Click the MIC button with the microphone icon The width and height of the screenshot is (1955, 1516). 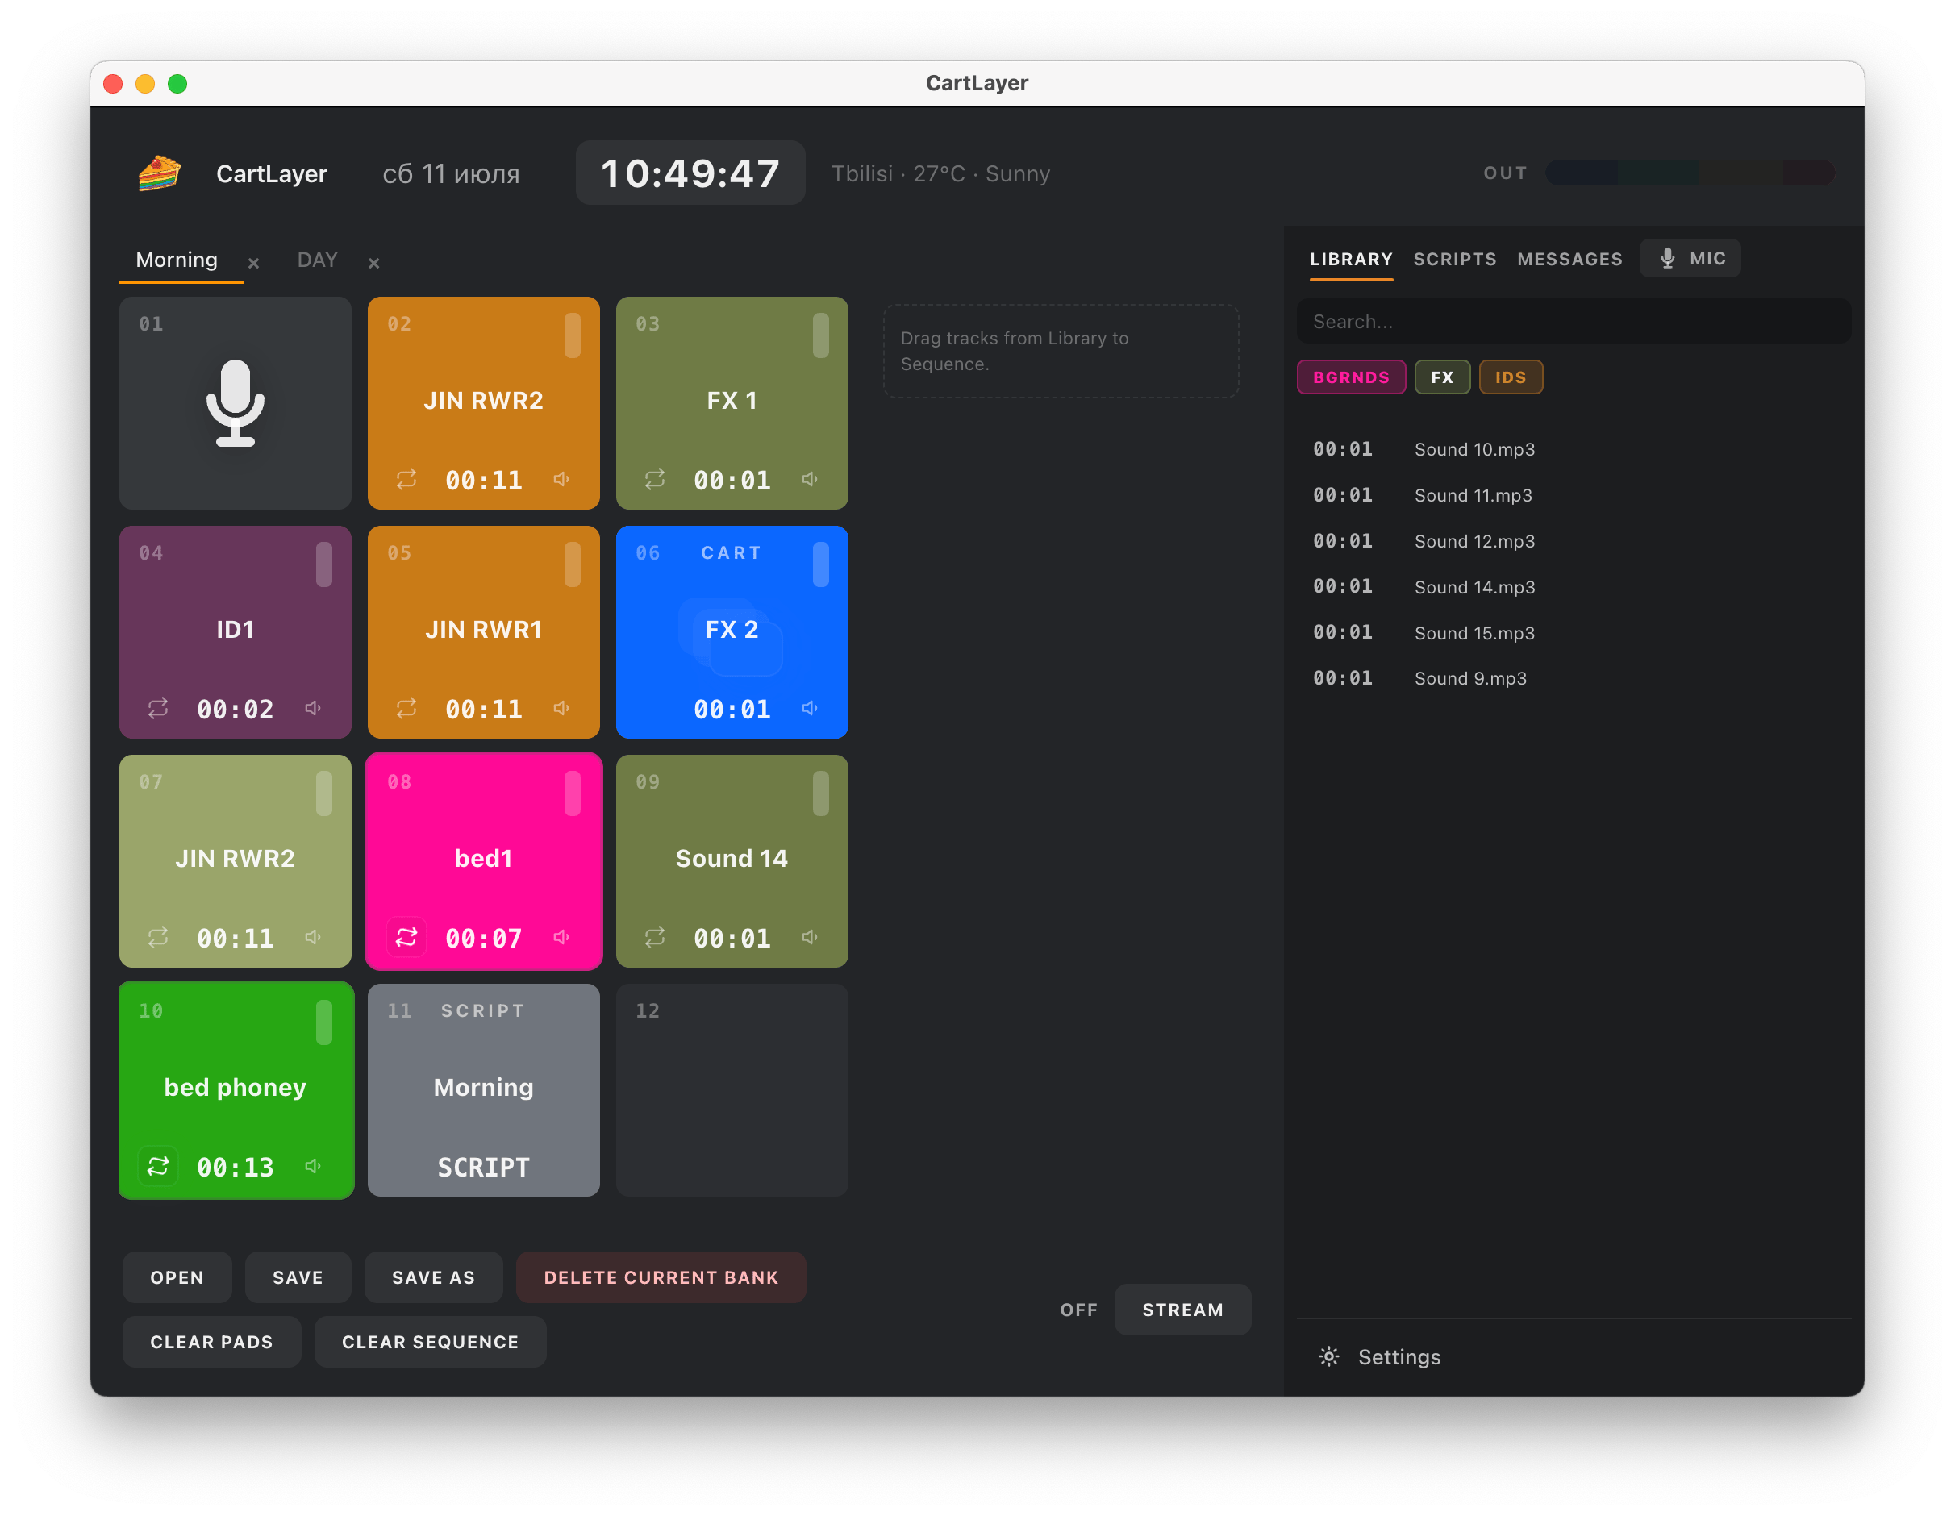[x=1690, y=259]
